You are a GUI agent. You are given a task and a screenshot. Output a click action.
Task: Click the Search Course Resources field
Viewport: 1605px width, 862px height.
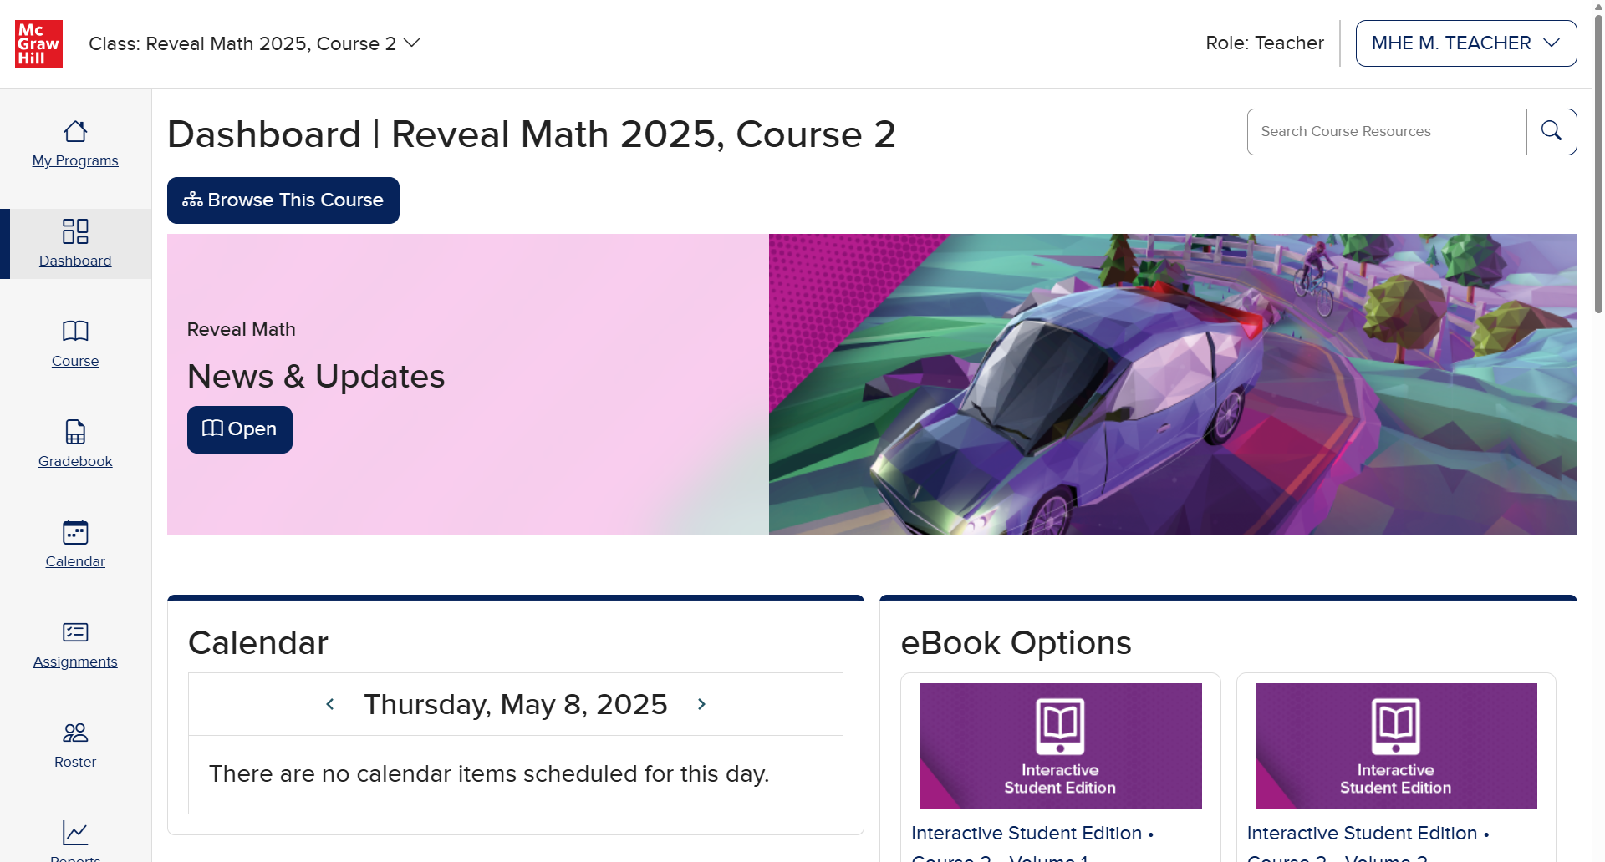pos(1387,132)
